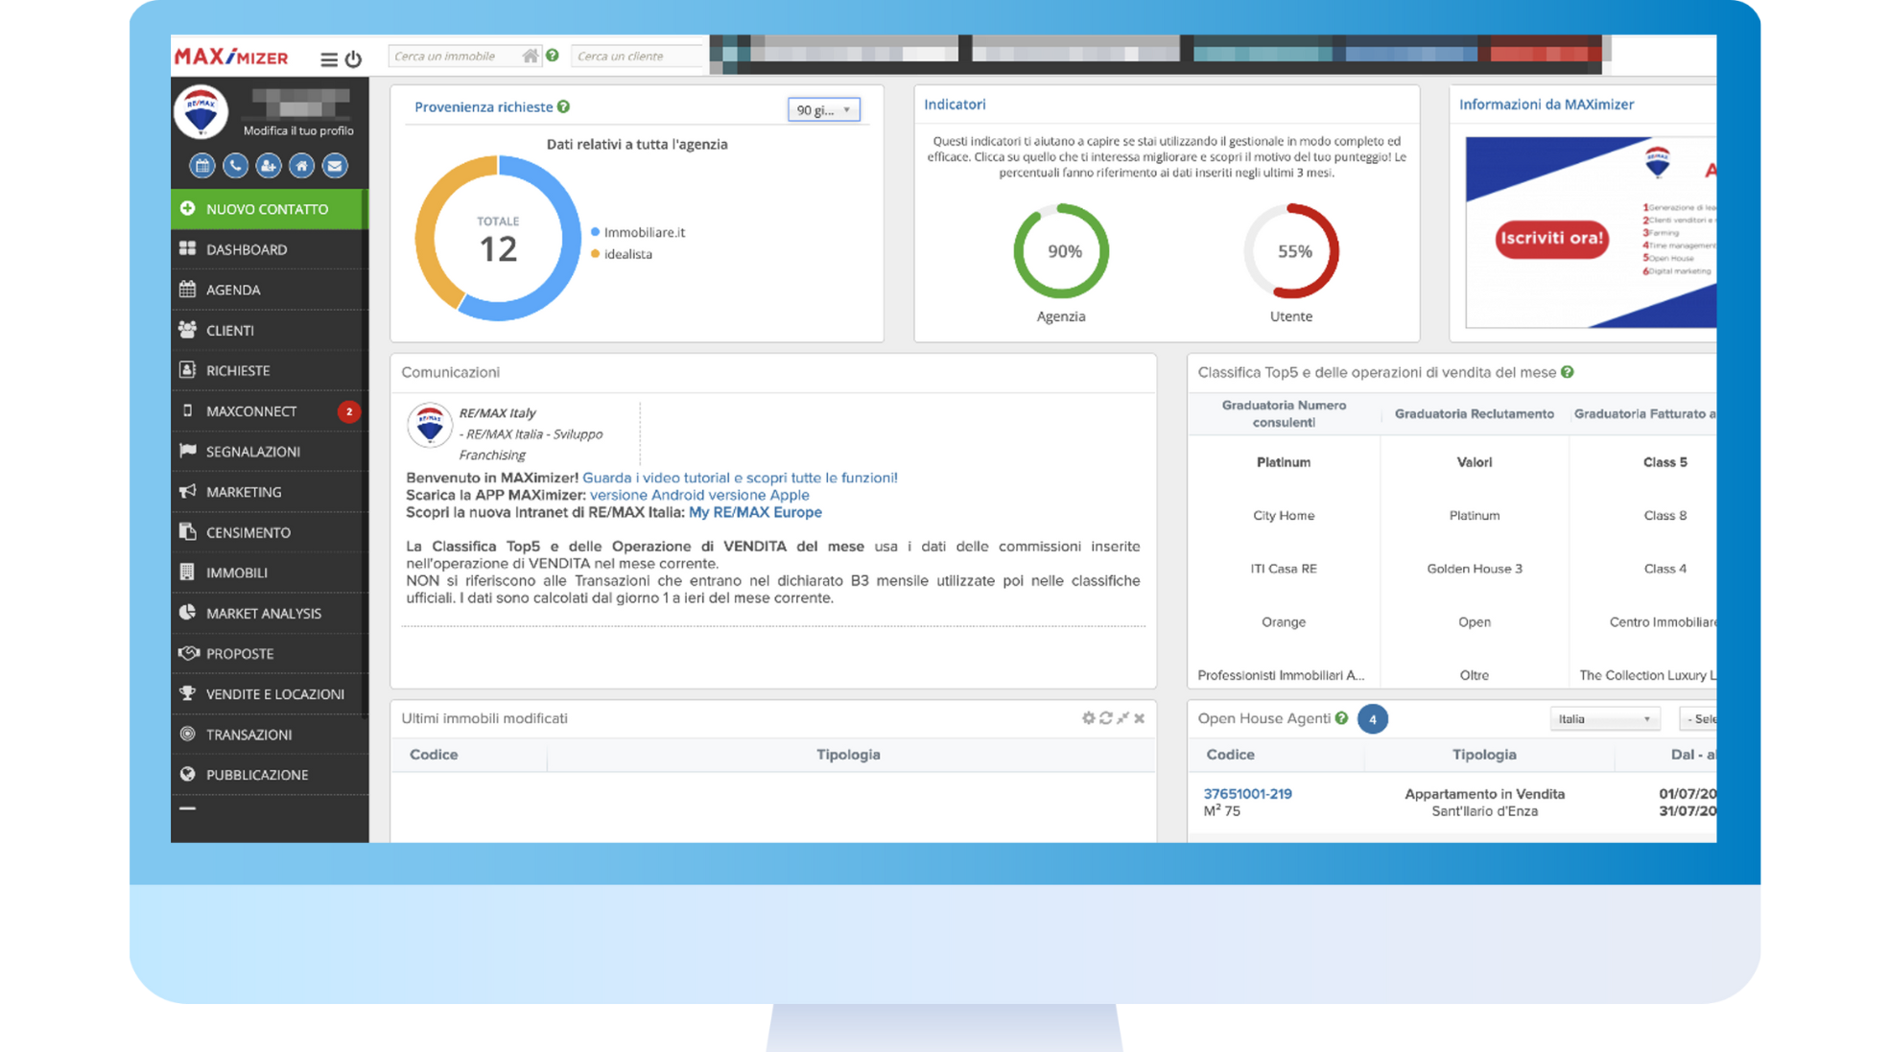Expand the selection dropdown beside Italia

[1708, 717]
